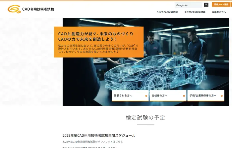Click arrow icon on 合格者の方へ card
The width and height of the screenshot is (232, 148).
[184, 96]
